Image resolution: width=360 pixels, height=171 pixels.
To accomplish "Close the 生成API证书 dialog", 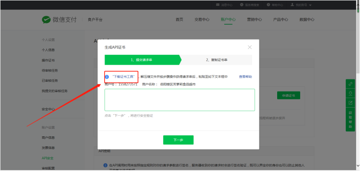I will 249,47.
